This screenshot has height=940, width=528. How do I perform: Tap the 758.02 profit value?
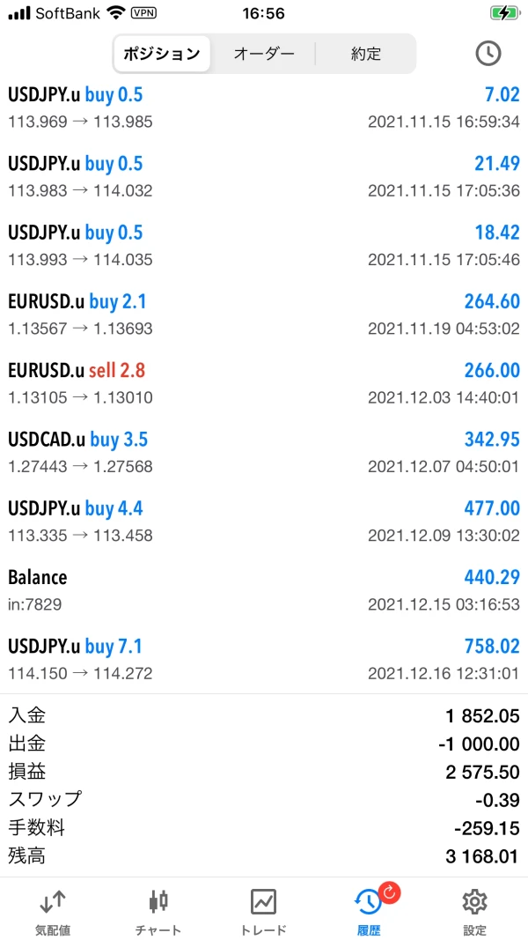(x=492, y=647)
